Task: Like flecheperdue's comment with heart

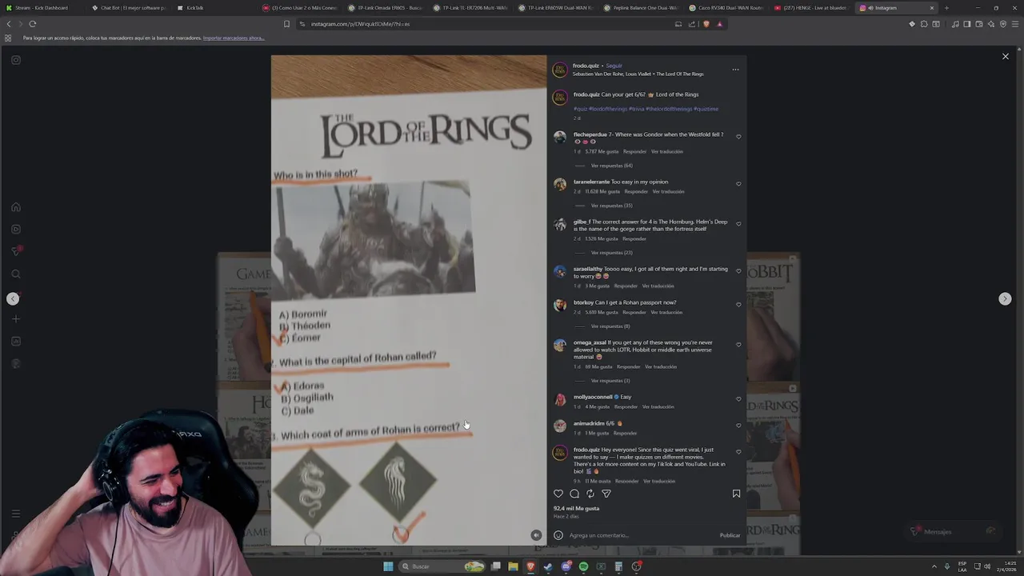Action: (x=738, y=137)
